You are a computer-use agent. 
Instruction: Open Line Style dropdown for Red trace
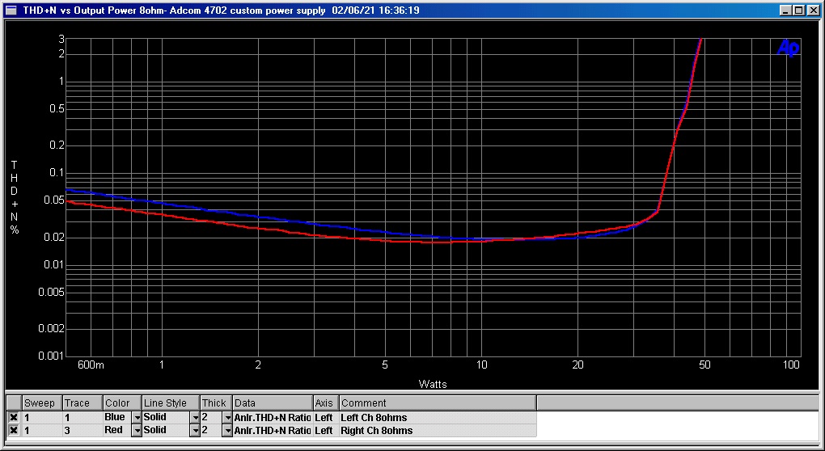tap(195, 431)
